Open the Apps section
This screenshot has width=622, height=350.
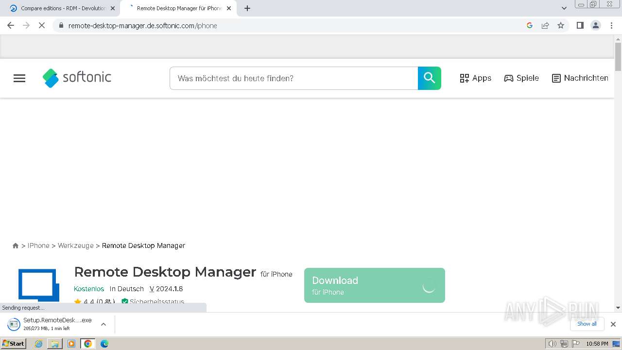click(x=476, y=78)
